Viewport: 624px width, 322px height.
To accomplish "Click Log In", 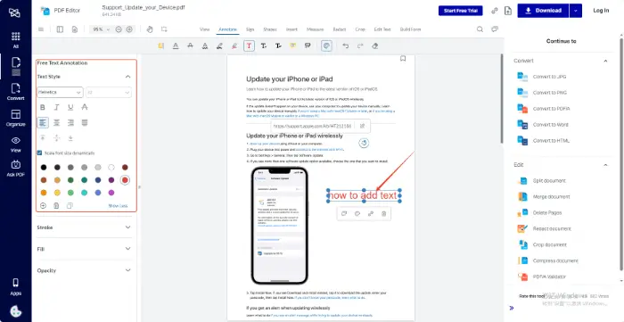I will (601, 11).
